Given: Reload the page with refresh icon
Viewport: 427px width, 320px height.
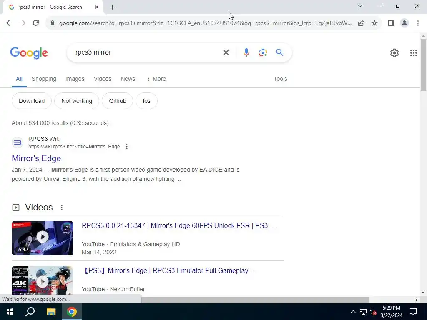Looking at the screenshot, I should coord(36,23).
